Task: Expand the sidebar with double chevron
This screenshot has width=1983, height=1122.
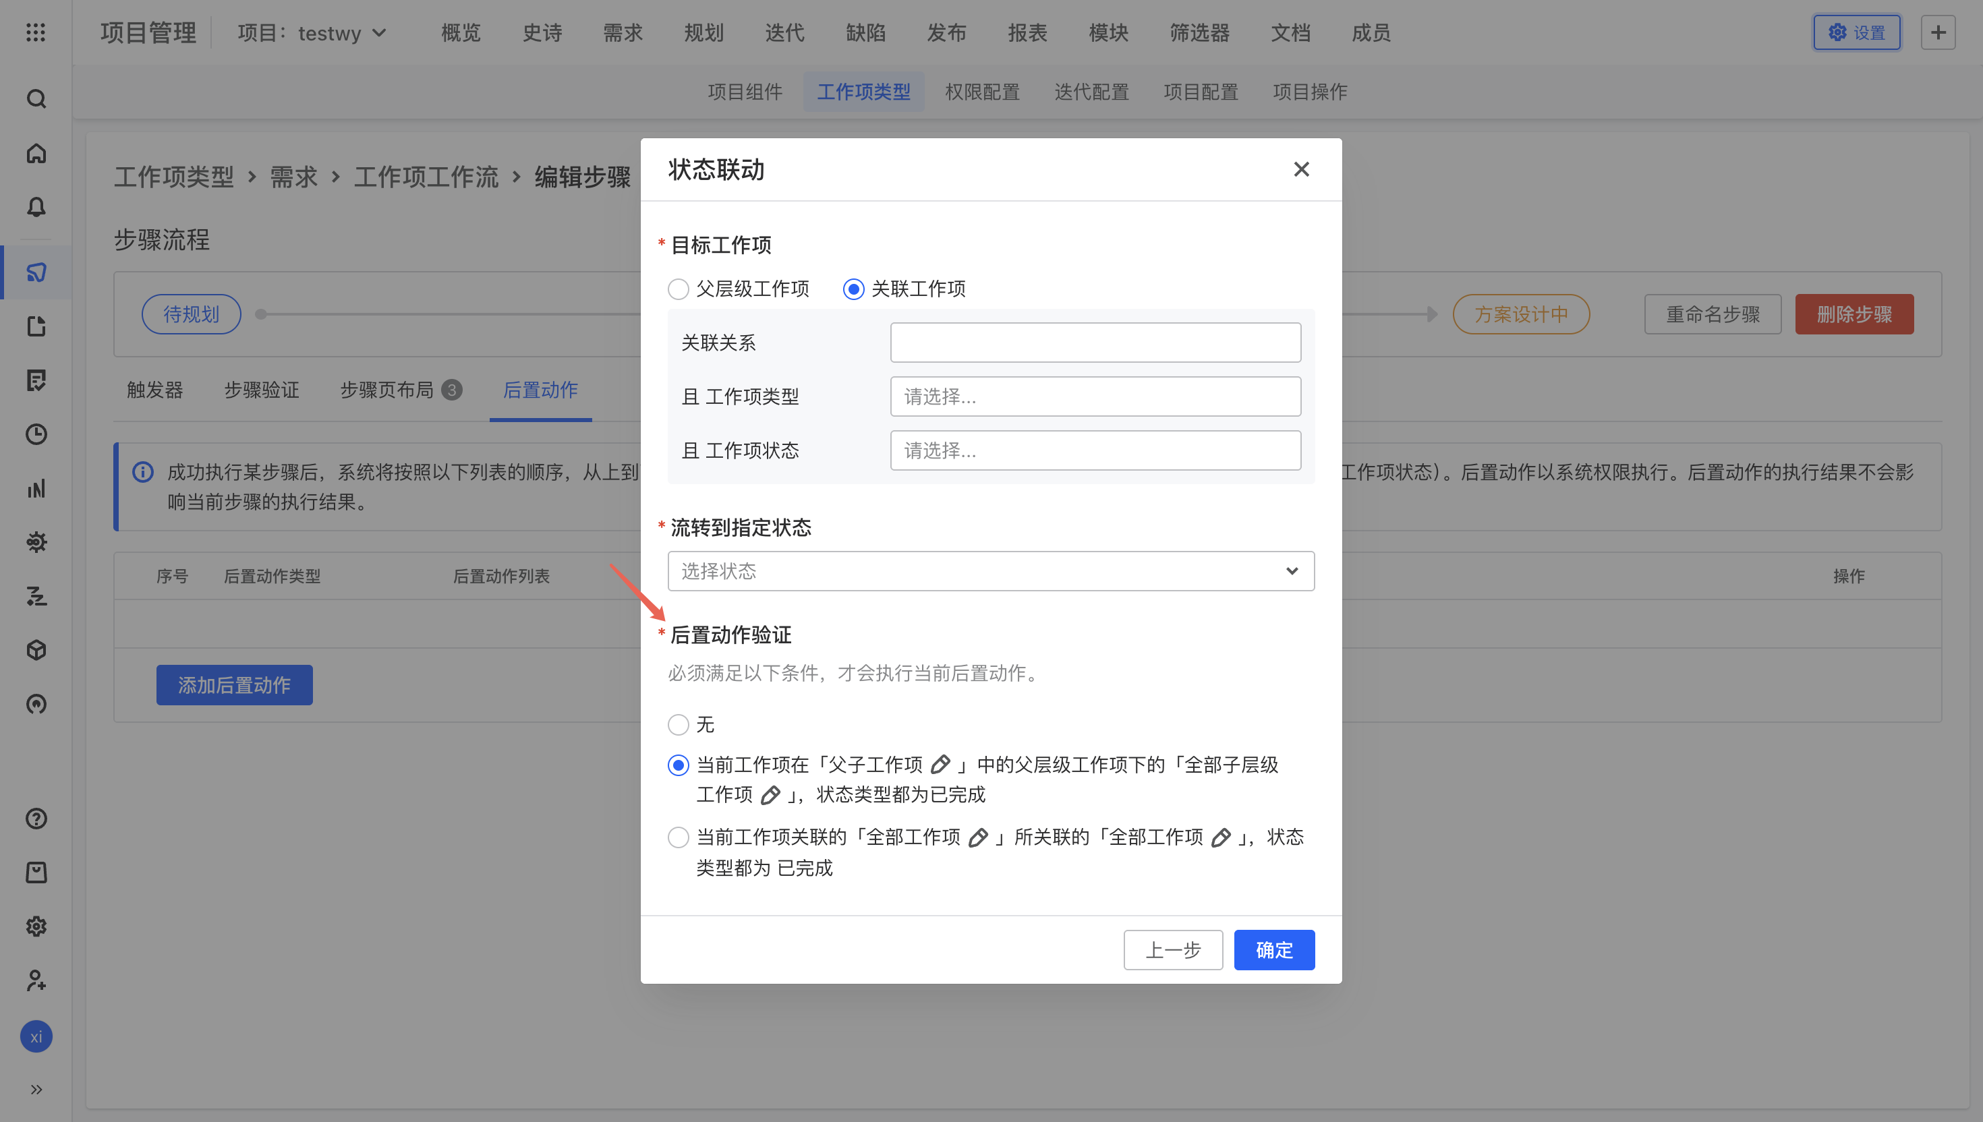Action: point(36,1090)
